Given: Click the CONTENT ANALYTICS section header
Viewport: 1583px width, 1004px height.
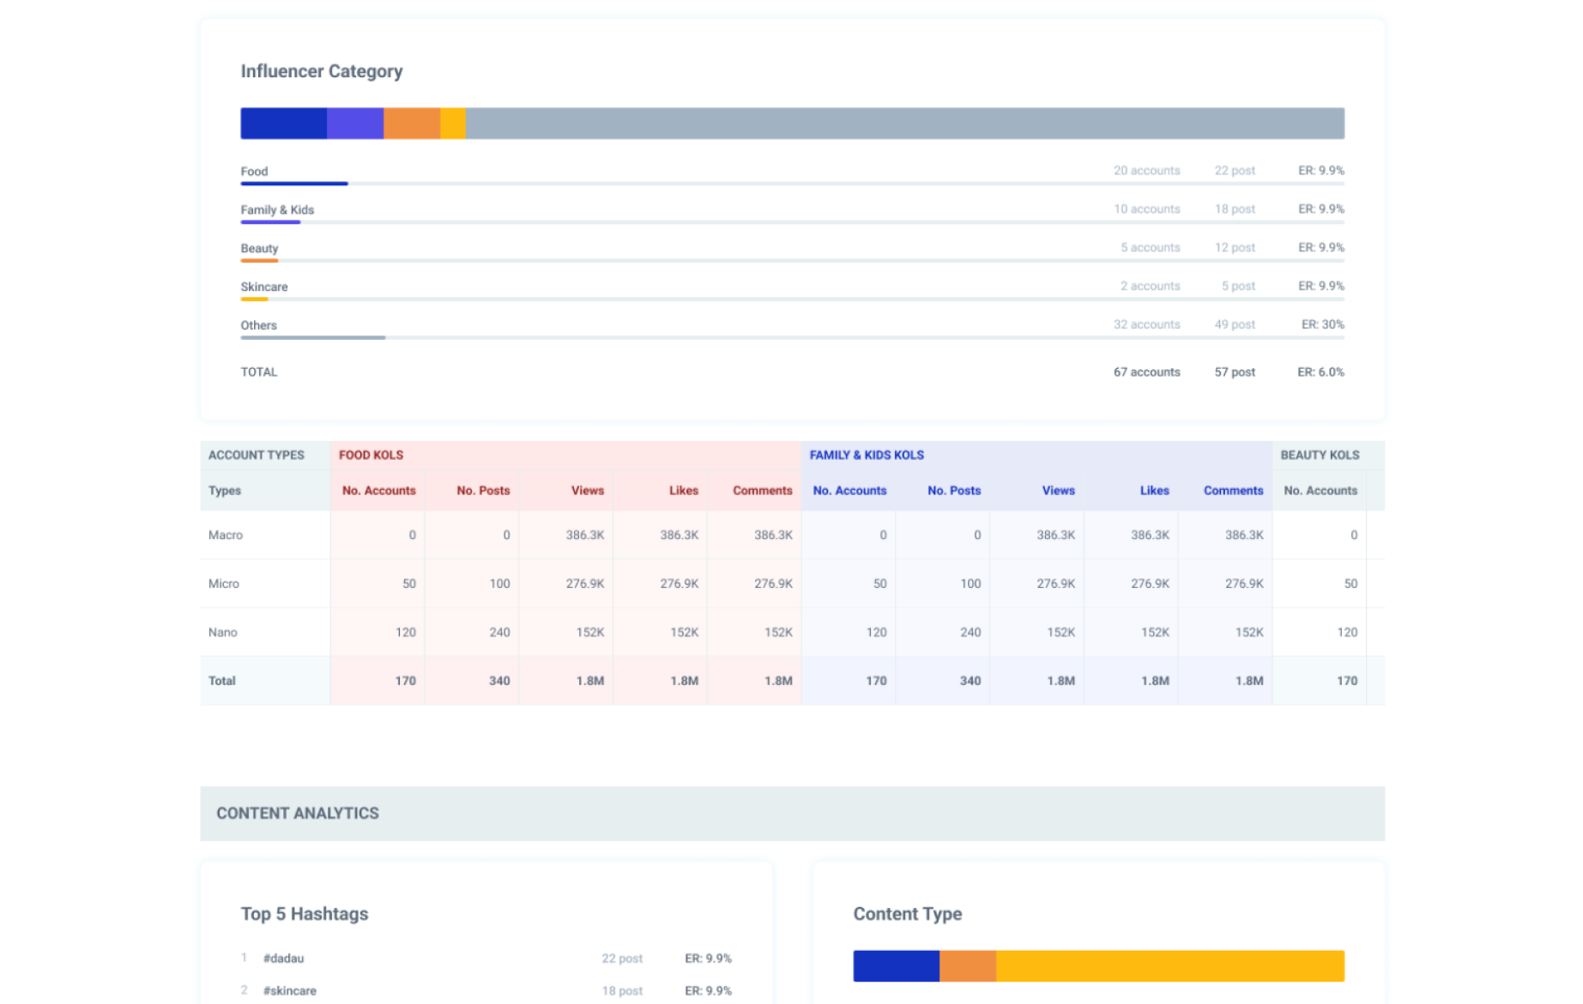Looking at the screenshot, I should [x=298, y=813].
